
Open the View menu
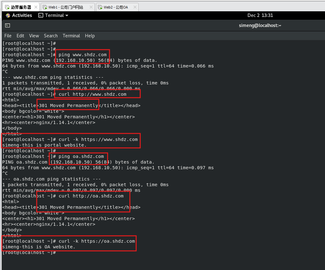pyautogui.click(x=34, y=36)
